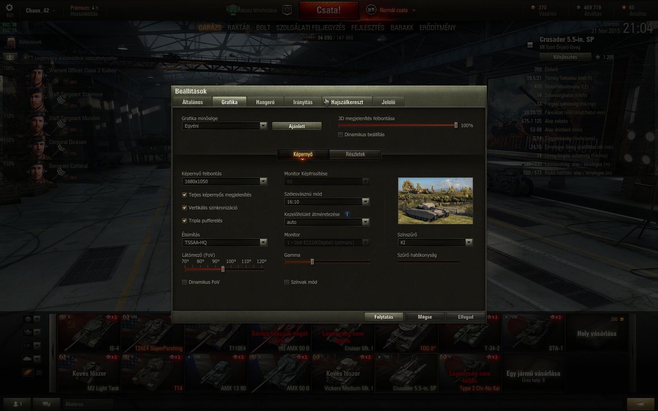Click Corporal Dickson crew portrait

[x=37, y=148]
